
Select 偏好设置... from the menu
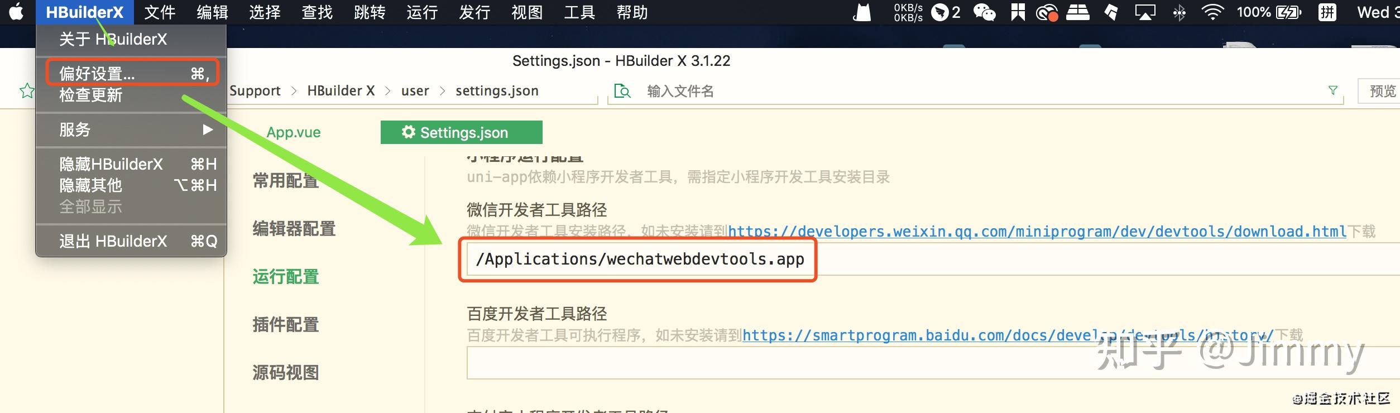tap(131, 73)
